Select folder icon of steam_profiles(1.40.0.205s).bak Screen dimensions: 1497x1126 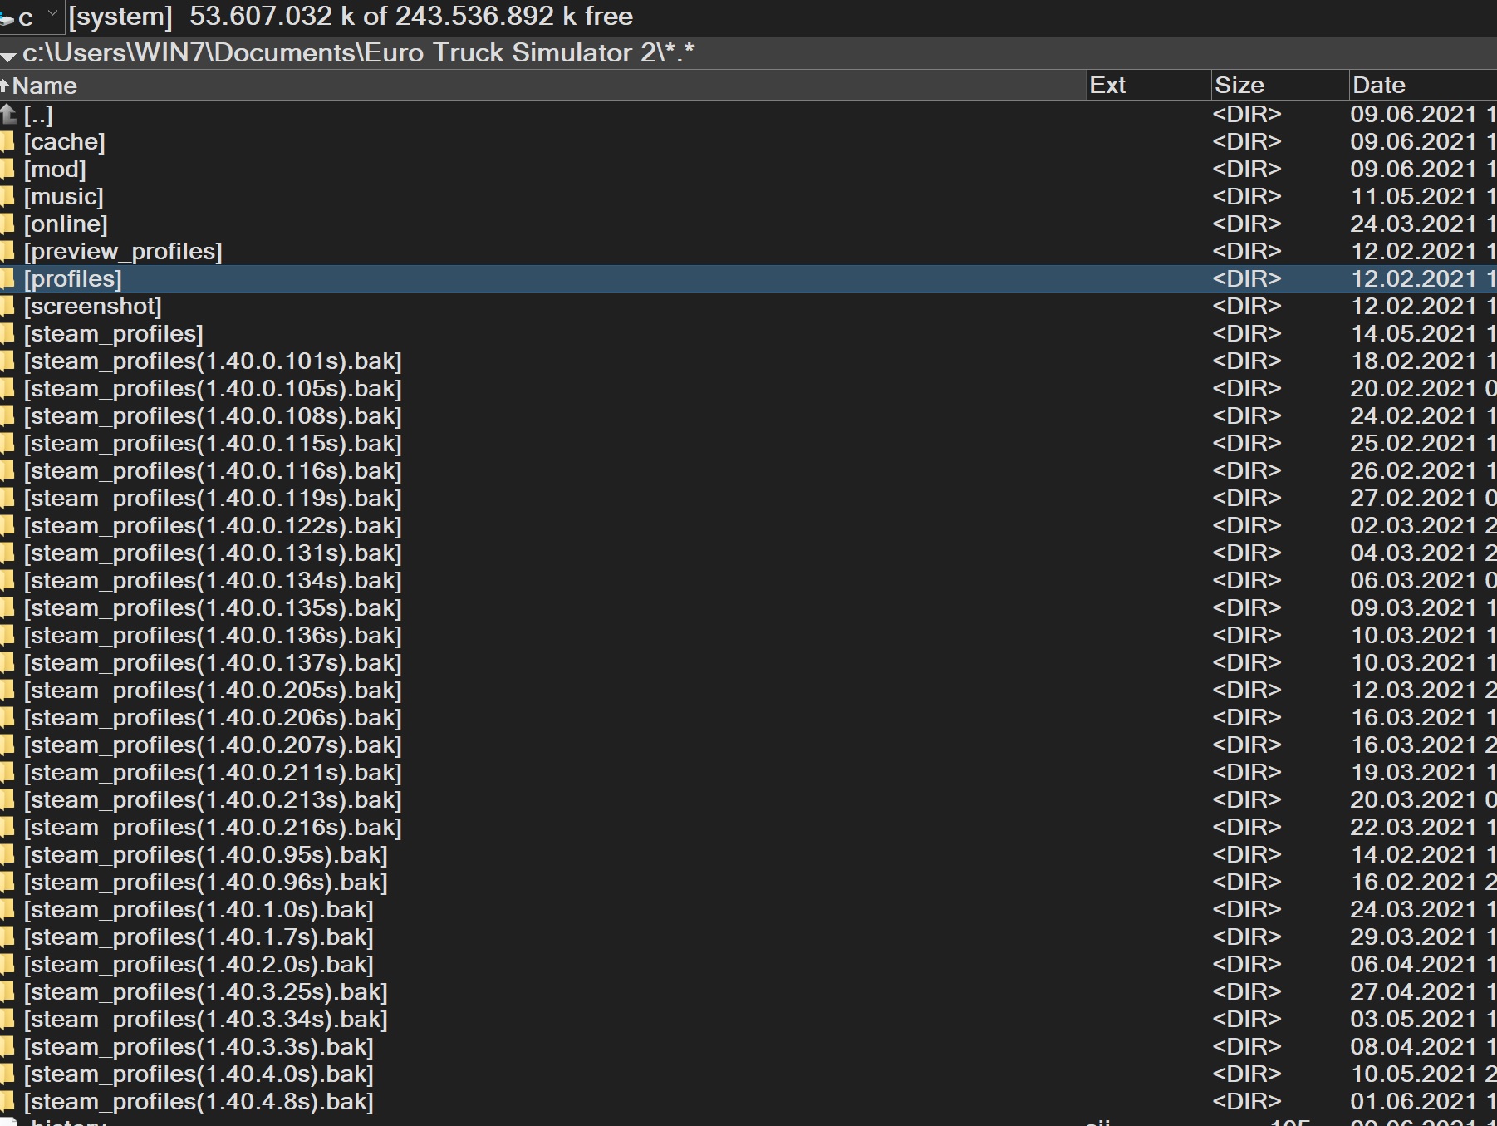[x=7, y=691]
